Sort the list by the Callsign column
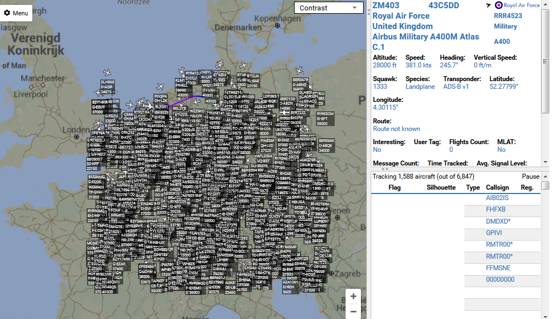The image size is (552, 319). coord(497,187)
